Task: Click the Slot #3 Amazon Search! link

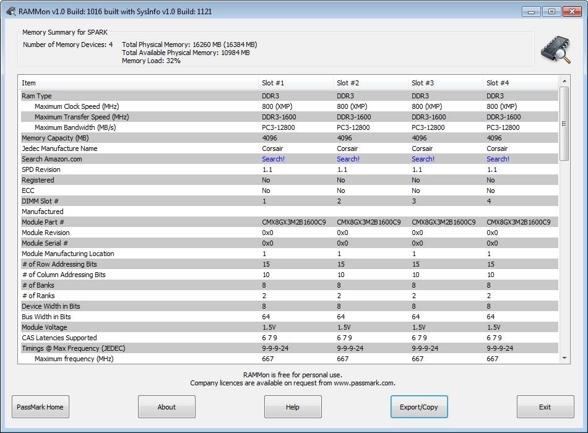Action: 423,159
